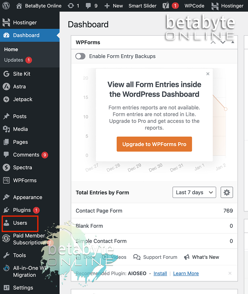Open Jetpack from the sidebar
The height and width of the screenshot is (294, 248).
(x=22, y=99)
